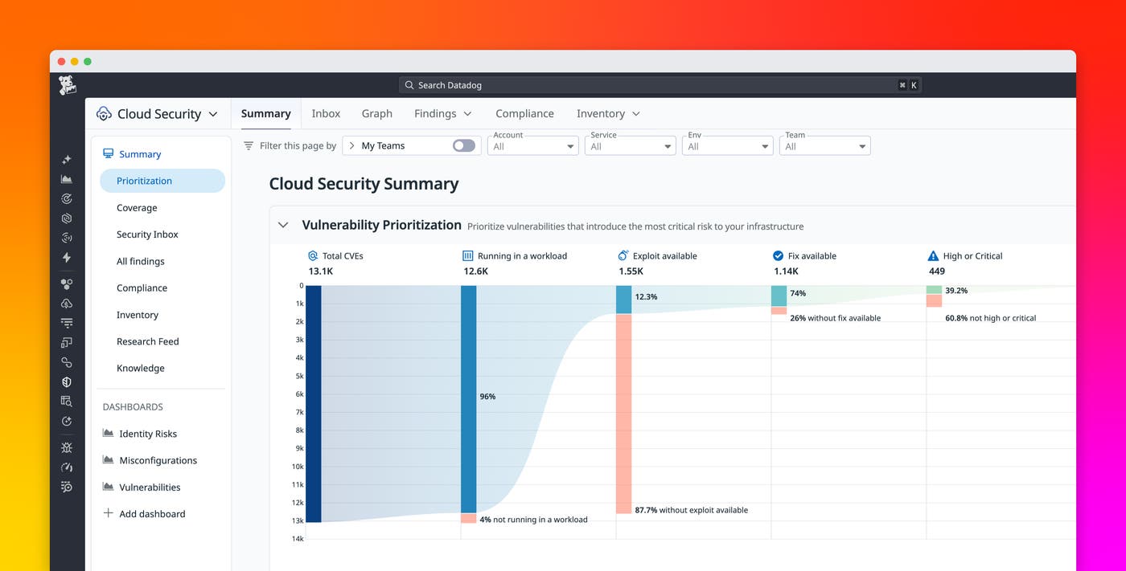Click the Cloud Security product icon

point(104,114)
